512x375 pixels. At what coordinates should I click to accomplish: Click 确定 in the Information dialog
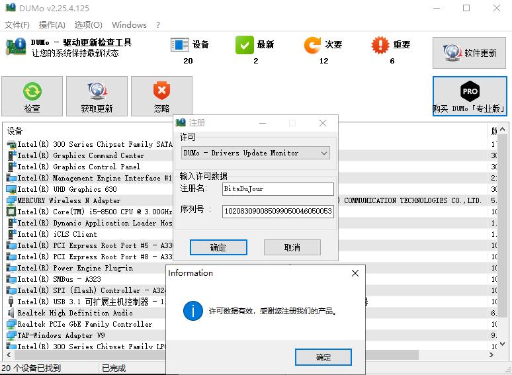pyautogui.click(x=323, y=357)
